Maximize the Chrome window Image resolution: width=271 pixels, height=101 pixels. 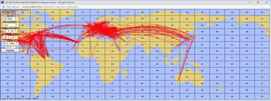click(258, 3)
